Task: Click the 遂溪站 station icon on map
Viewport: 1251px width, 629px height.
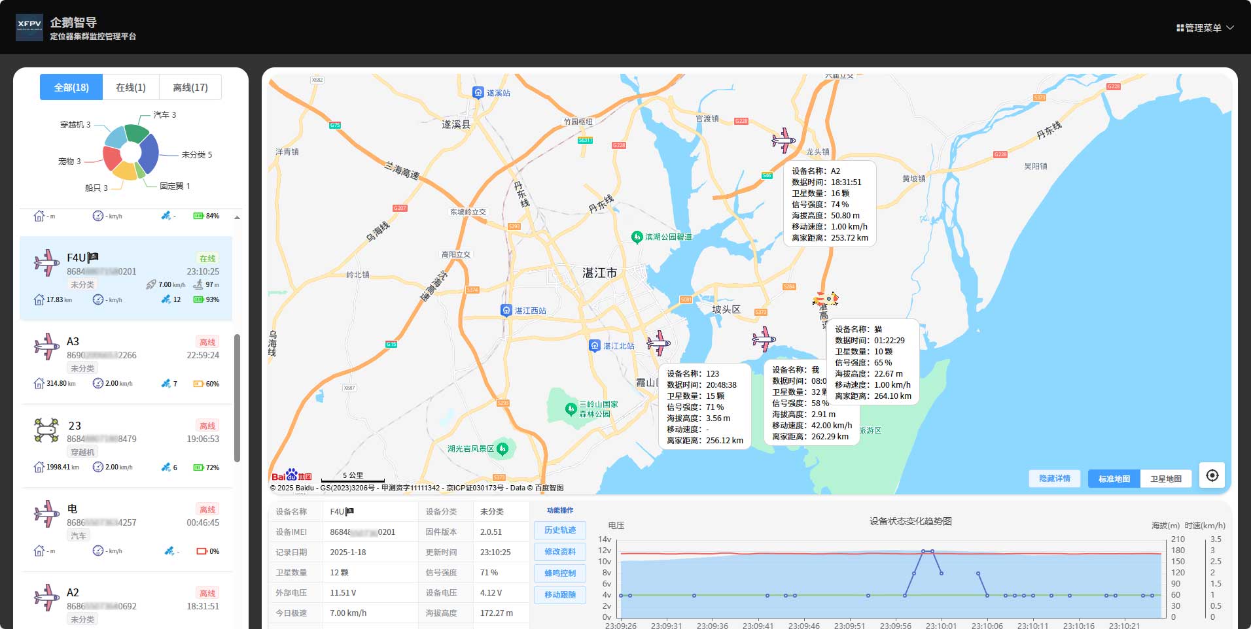Action: tap(478, 93)
